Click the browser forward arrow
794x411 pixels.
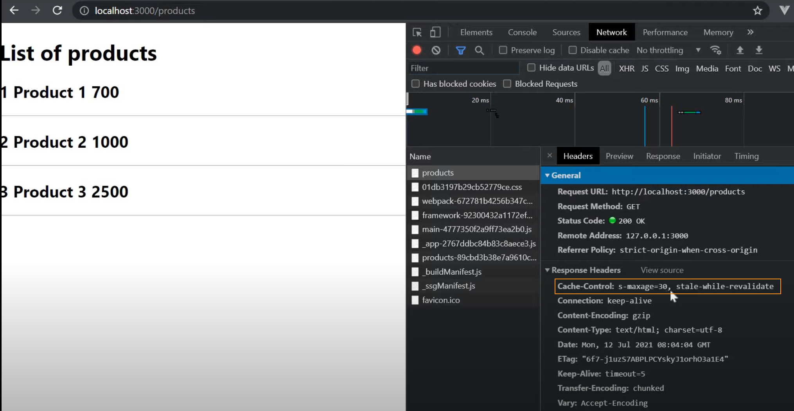click(36, 11)
